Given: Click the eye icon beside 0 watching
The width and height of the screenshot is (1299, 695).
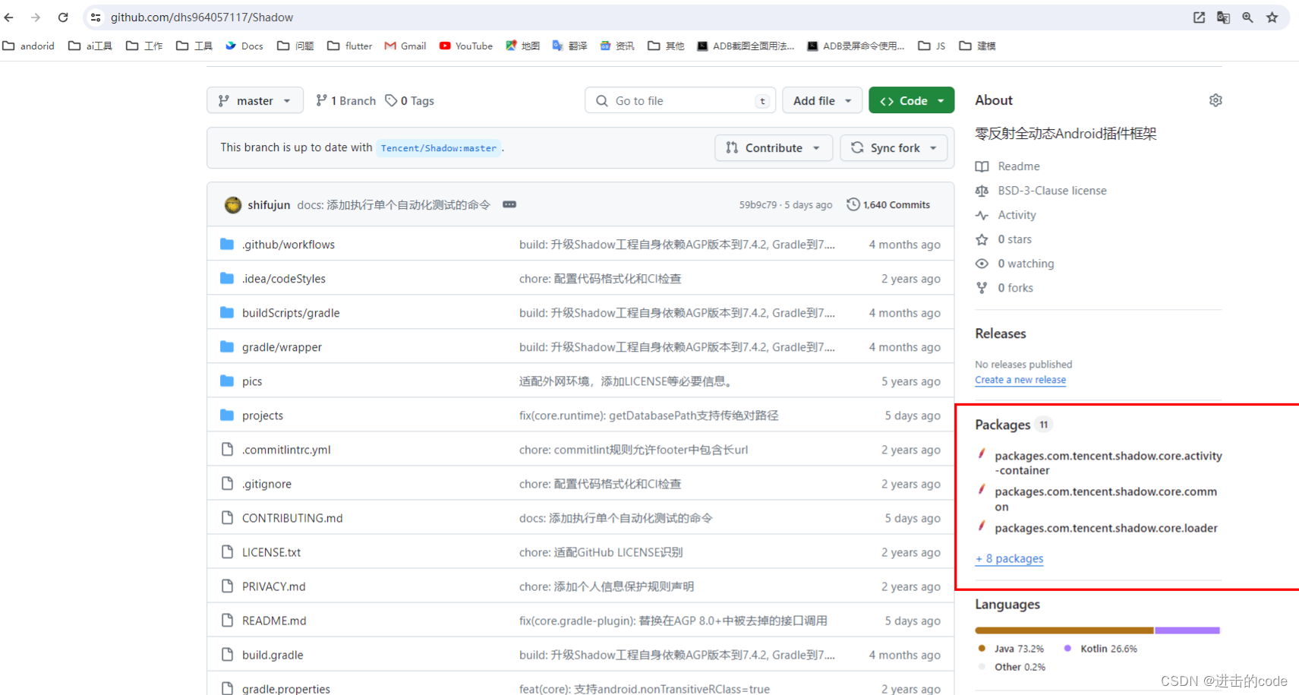Looking at the screenshot, I should click(x=982, y=264).
